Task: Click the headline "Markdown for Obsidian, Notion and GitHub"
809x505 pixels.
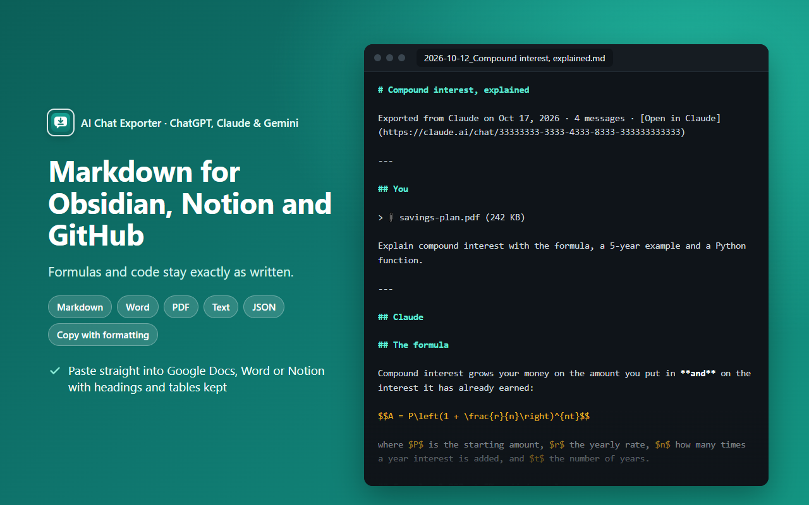Action: (190, 203)
